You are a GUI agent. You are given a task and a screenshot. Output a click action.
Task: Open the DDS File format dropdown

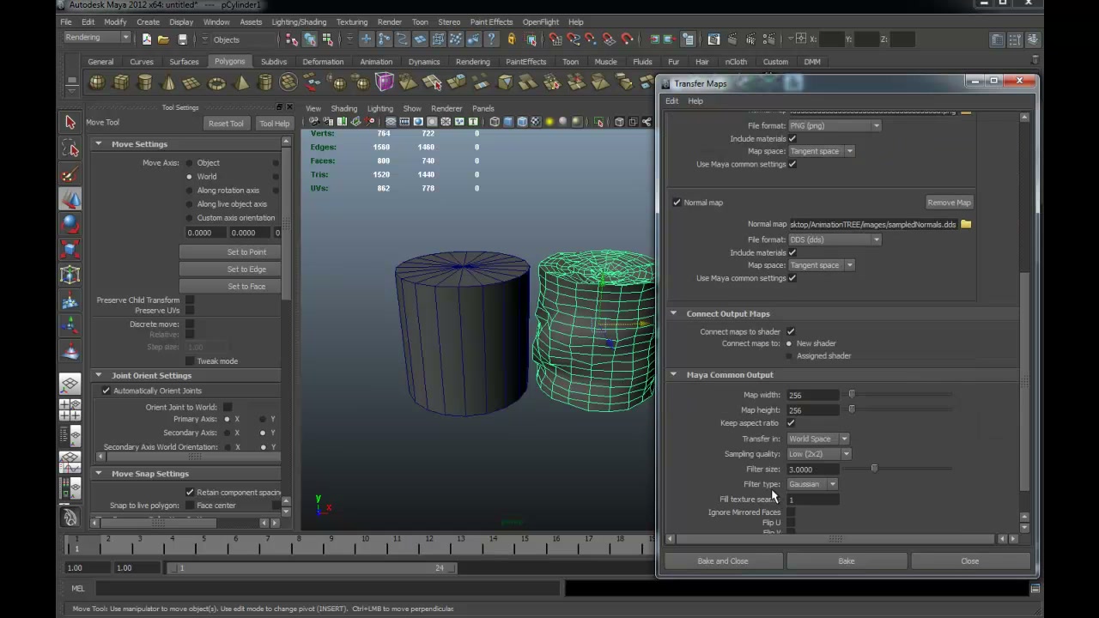click(835, 239)
